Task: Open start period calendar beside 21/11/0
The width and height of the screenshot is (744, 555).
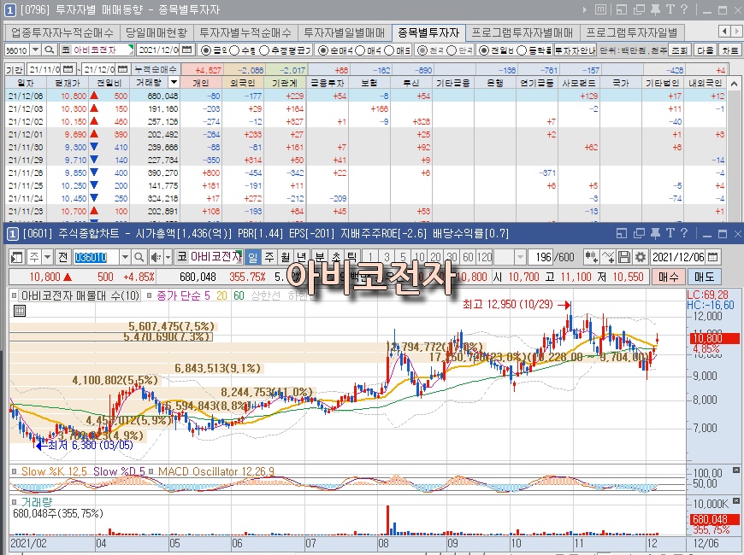Action: [x=68, y=69]
